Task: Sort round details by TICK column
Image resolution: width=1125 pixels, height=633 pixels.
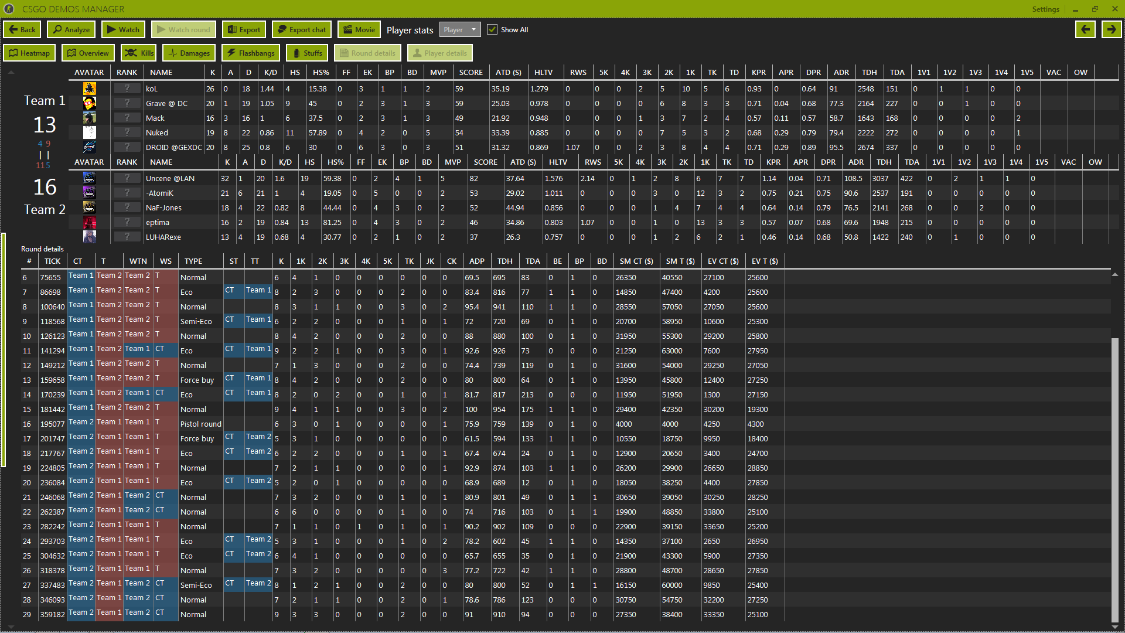Action: pyautogui.click(x=53, y=261)
